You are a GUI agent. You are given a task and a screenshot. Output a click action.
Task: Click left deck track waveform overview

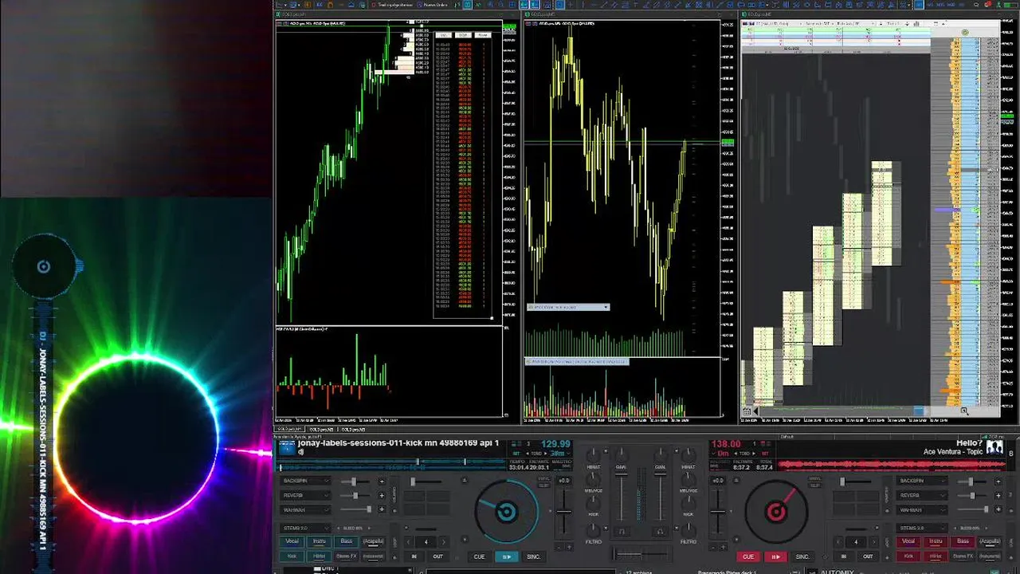392,464
